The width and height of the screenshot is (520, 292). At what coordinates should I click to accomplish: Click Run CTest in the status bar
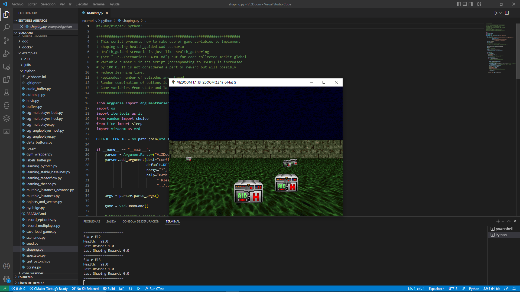coord(154,288)
